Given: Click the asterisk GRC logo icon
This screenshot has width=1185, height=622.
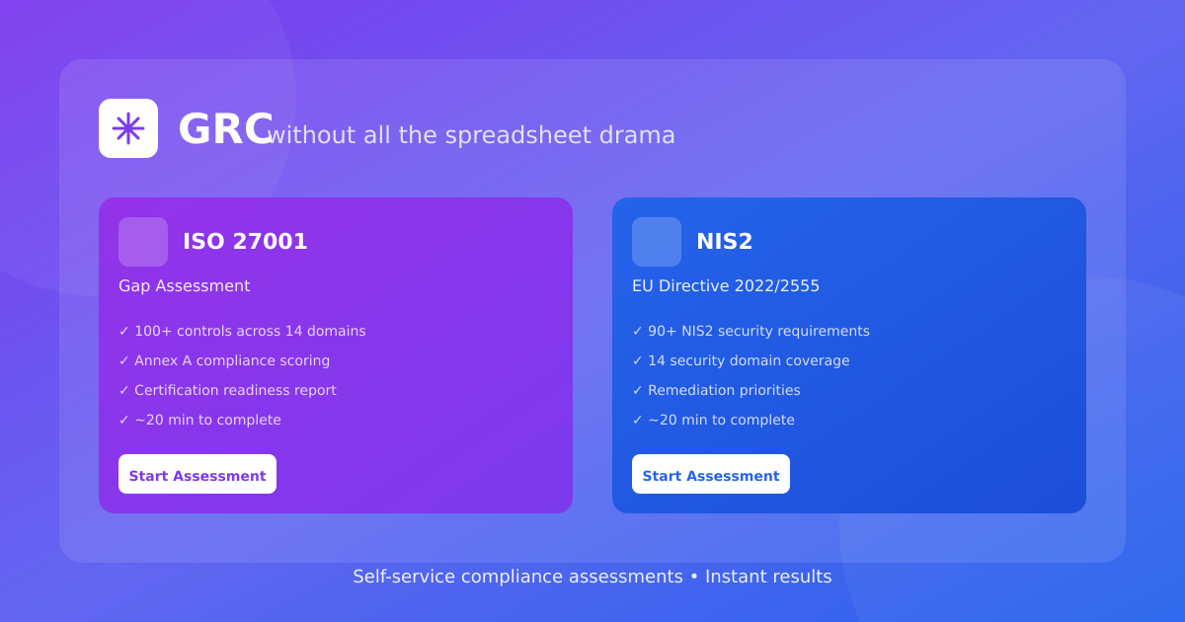Looking at the screenshot, I should [128, 127].
